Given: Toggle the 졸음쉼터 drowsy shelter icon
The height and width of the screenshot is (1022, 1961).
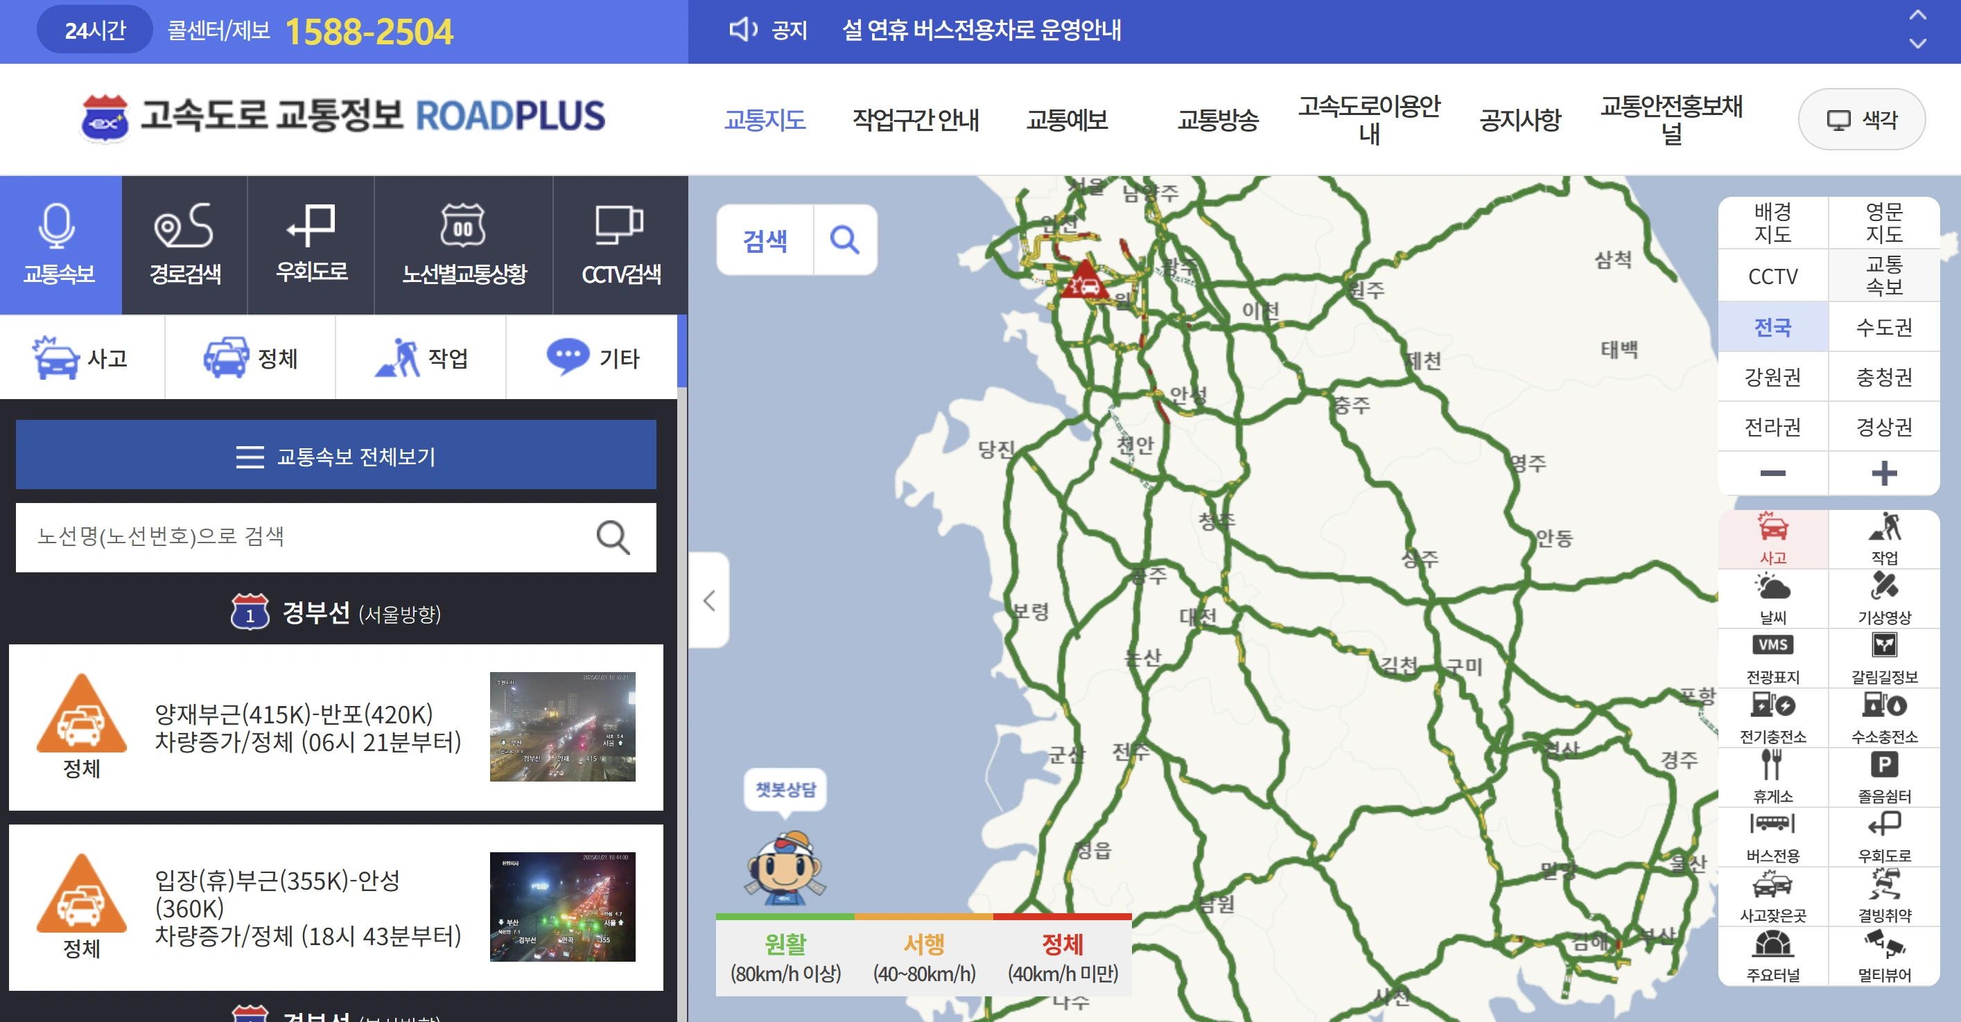Looking at the screenshot, I should 1884,777.
